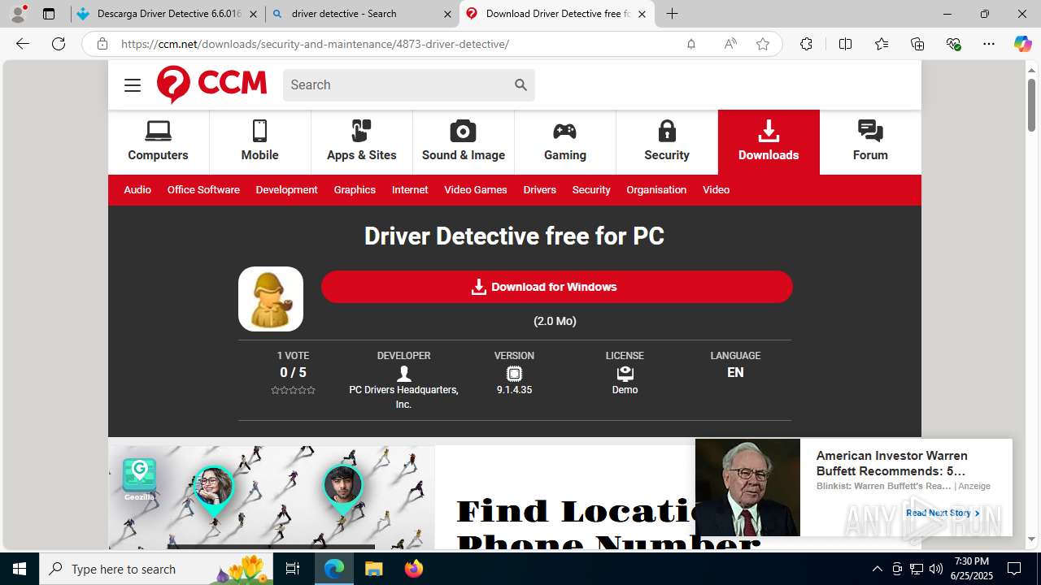Open the Favorites list
This screenshot has width=1041, height=585.
[882, 44]
